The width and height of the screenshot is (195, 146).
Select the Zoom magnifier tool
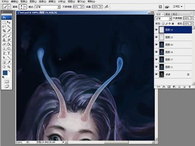tap(9, 67)
